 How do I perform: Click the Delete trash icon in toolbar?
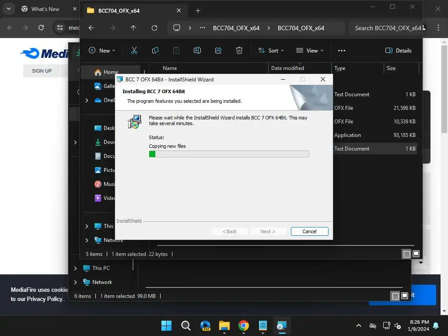coord(239,51)
